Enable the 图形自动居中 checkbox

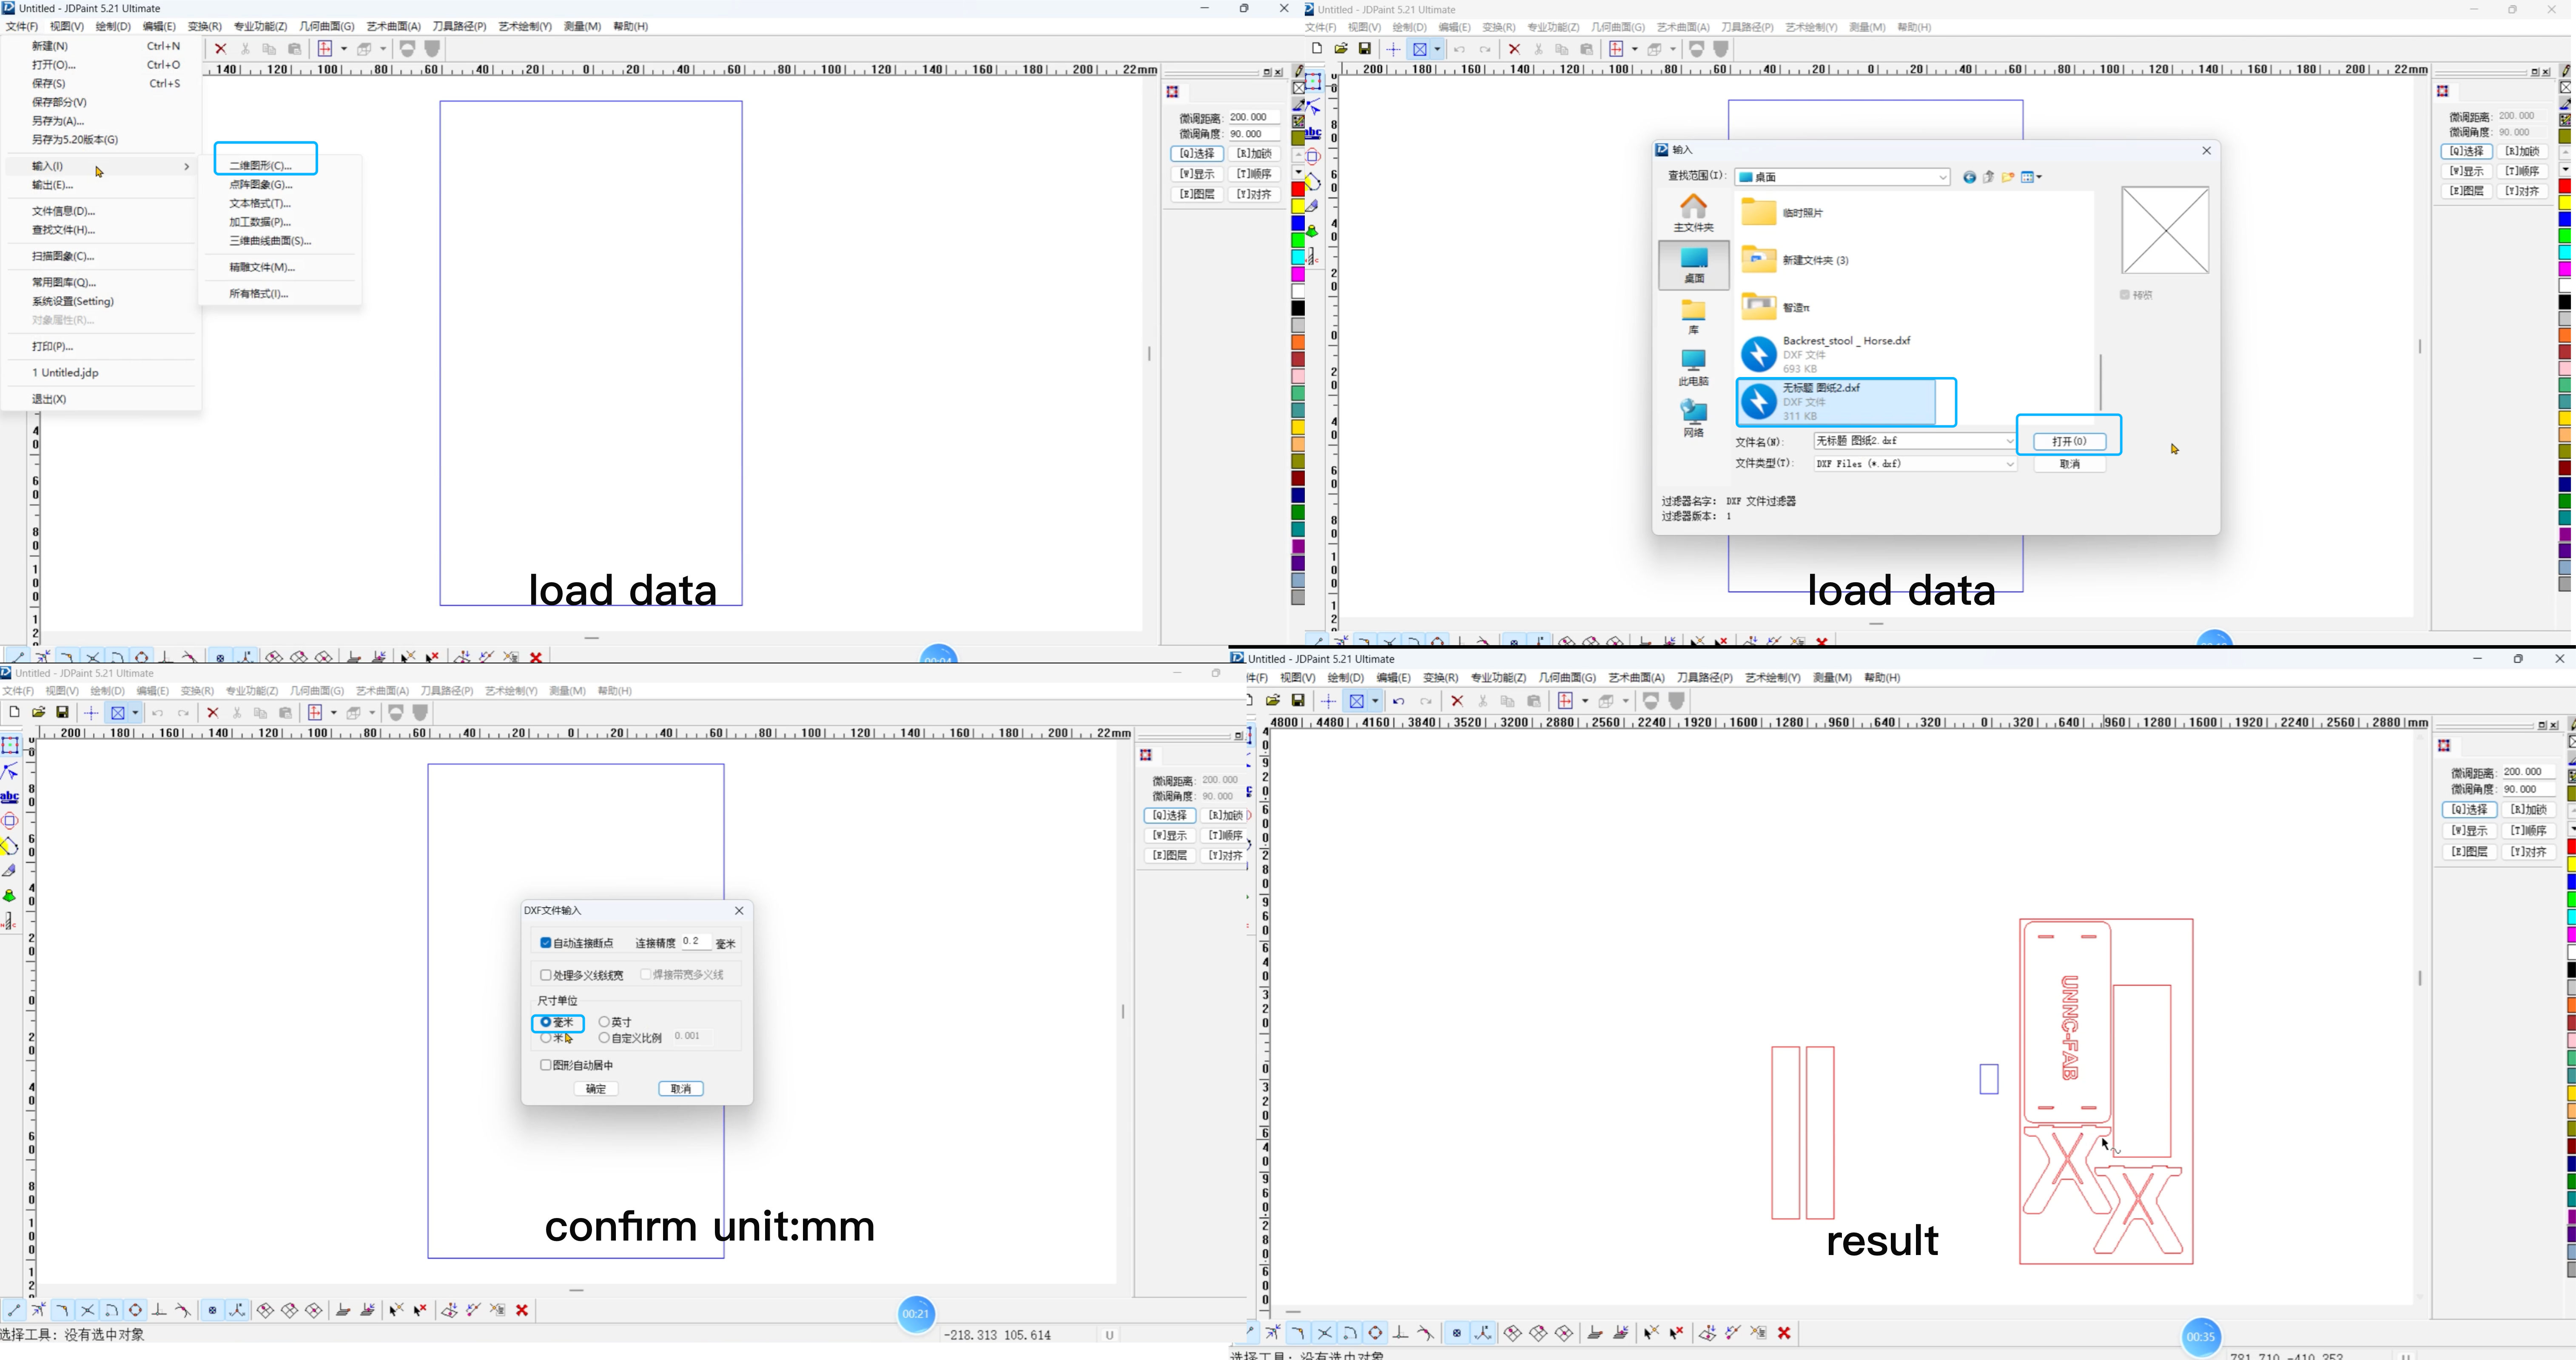click(546, 1065)
